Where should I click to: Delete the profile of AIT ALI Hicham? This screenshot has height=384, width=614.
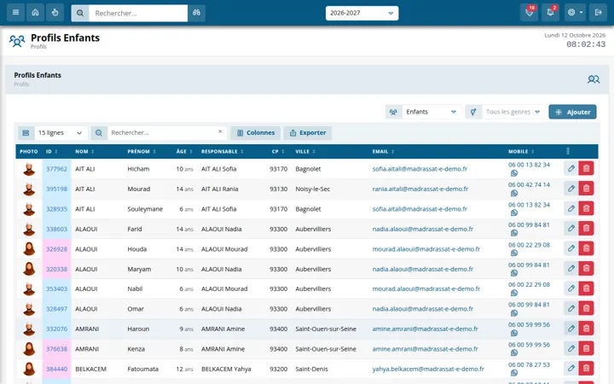[586, 168]
